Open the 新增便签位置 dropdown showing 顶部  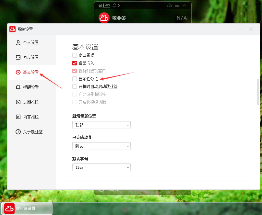(x=101, y=125)
